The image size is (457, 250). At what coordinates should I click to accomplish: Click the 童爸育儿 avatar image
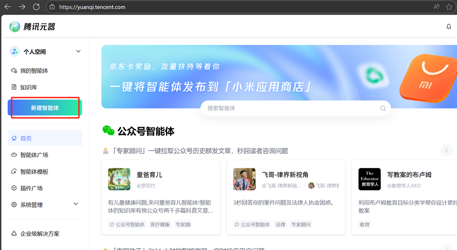(x=119, y=179)
